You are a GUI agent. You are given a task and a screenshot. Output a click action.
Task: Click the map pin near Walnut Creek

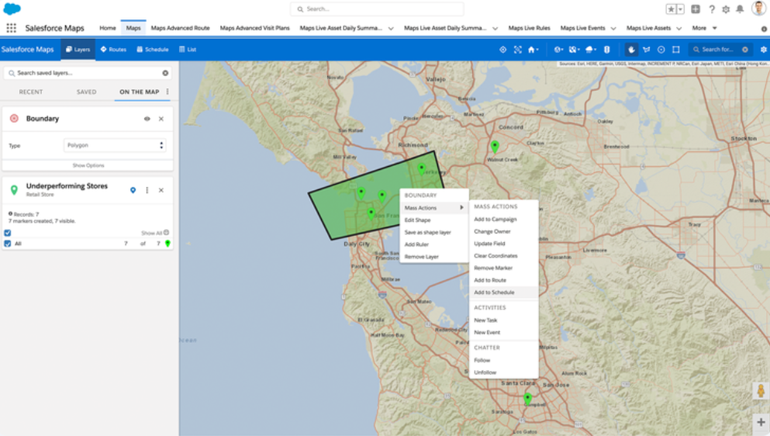pos(495,146)
